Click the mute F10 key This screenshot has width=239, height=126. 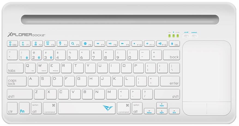pos(137,44)
